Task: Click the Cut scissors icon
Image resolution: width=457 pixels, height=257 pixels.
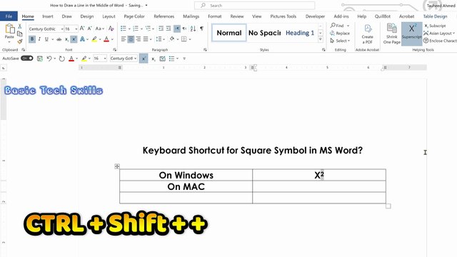Action: point(19,26)
